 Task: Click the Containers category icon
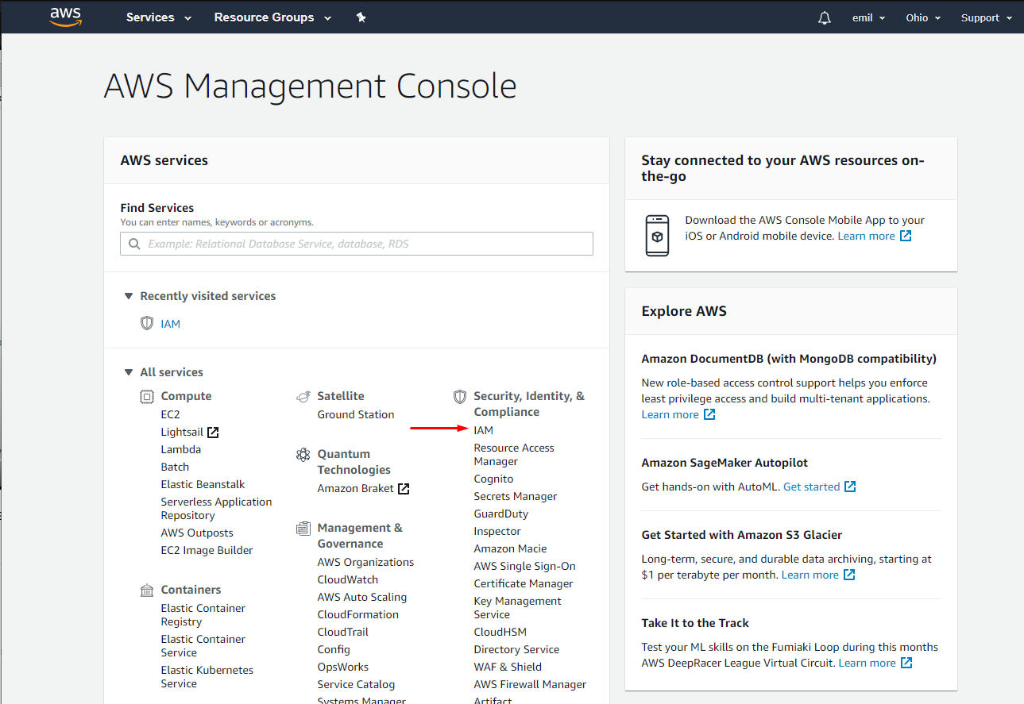(146, 589)
